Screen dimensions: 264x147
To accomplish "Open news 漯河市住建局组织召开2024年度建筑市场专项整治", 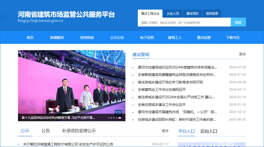I will 177,67.
